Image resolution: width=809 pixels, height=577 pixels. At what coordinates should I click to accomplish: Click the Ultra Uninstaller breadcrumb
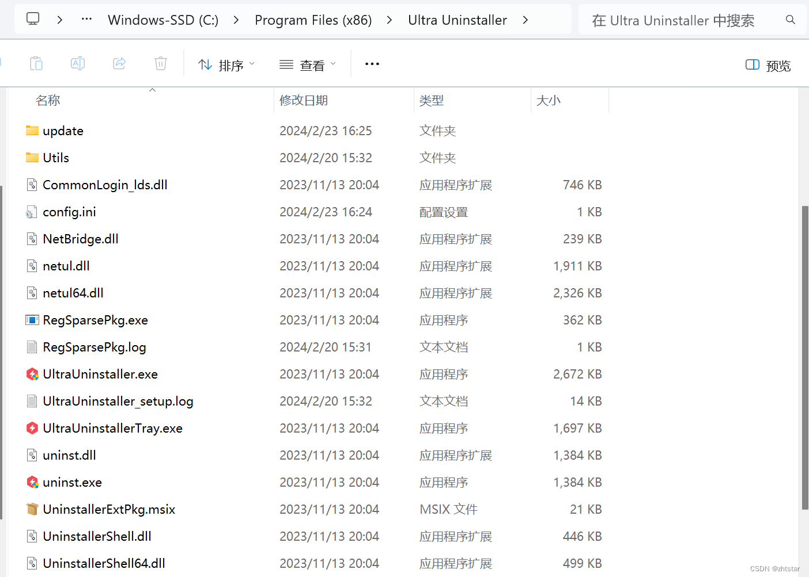tap(458, 20)
